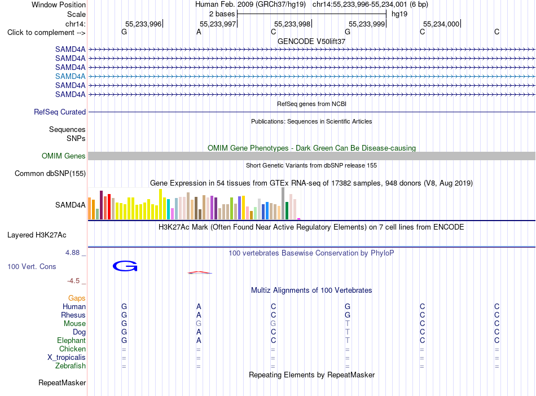The height and width of the screenshot is (396, 536).
Task: Click the X_tropicalis species label
Action: (67, 358)
